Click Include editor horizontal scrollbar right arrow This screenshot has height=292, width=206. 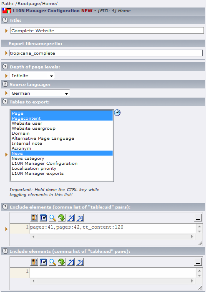(x=192, y=281)
